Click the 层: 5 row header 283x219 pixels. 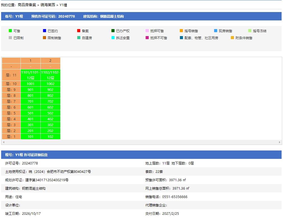(11, 113)
